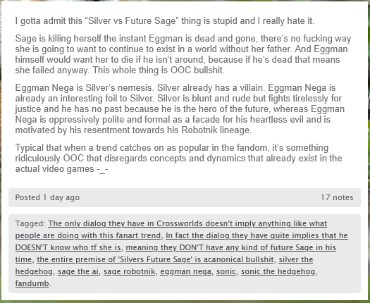This screenshot has width=370, height=303.
Task: Open the 'acanonical bullshit' premise tag
Action: 155,259
